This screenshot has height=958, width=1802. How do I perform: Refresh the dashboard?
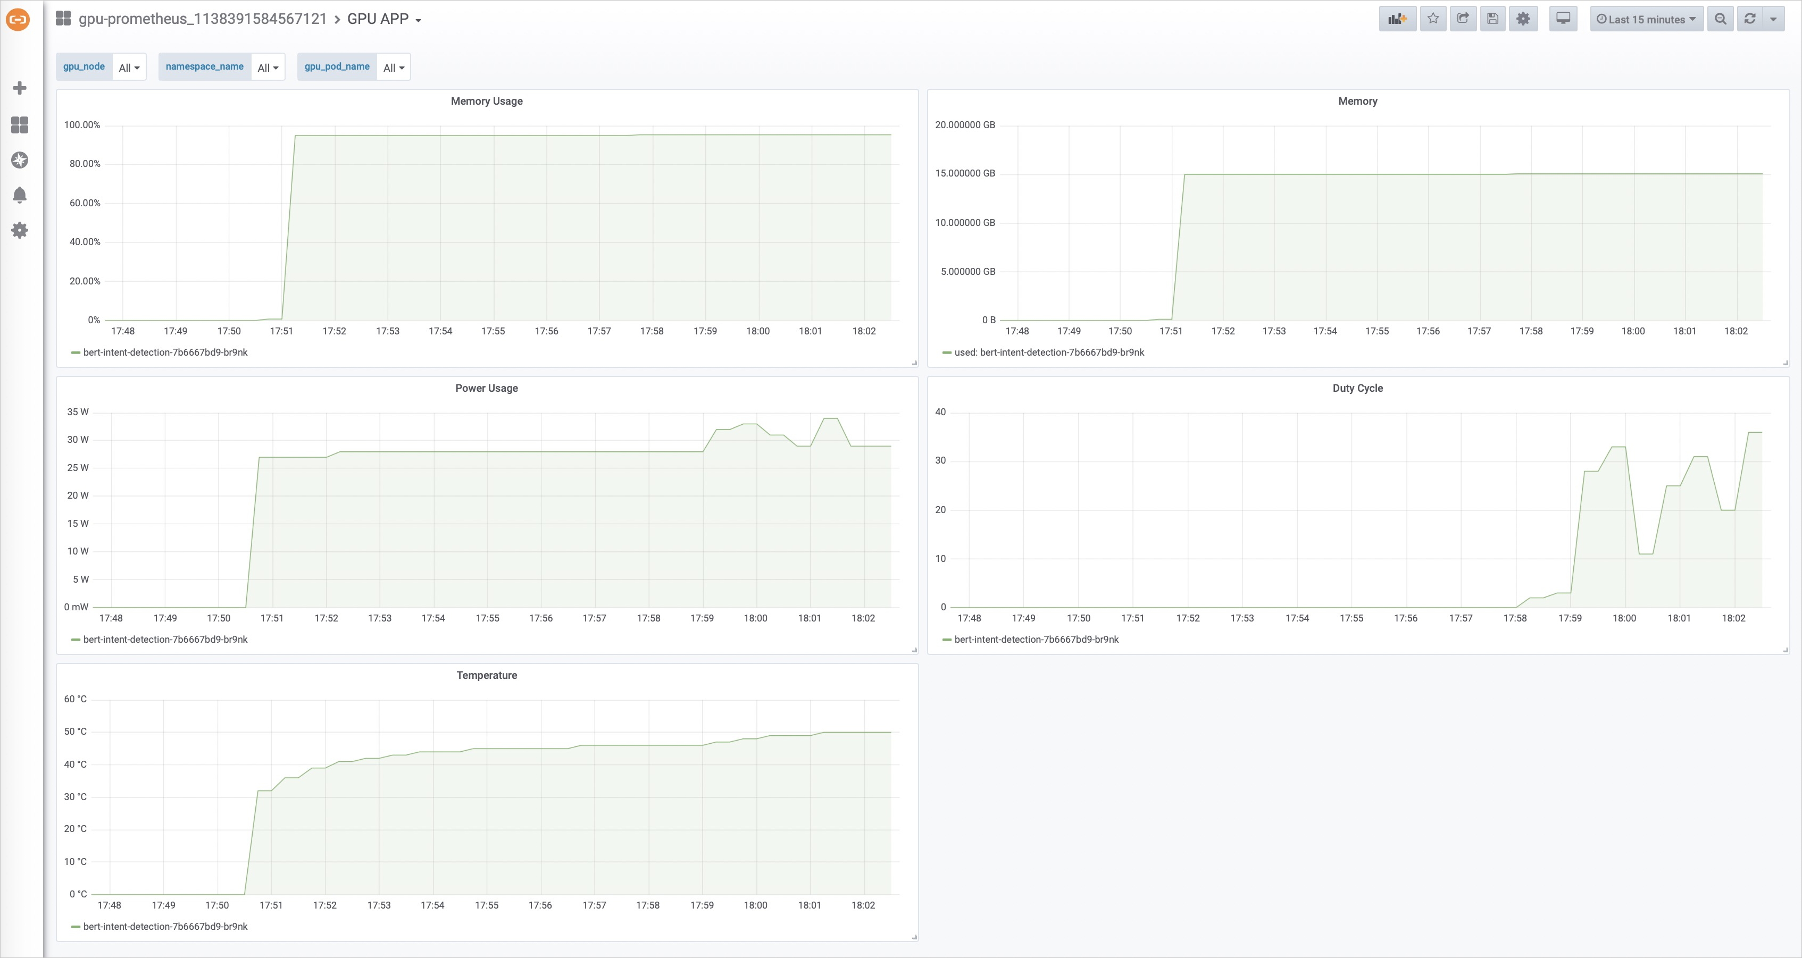[x=1749, y=19]
